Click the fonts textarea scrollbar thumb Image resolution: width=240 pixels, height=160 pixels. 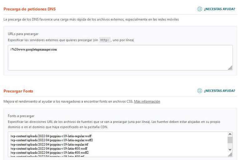[230, 140]
